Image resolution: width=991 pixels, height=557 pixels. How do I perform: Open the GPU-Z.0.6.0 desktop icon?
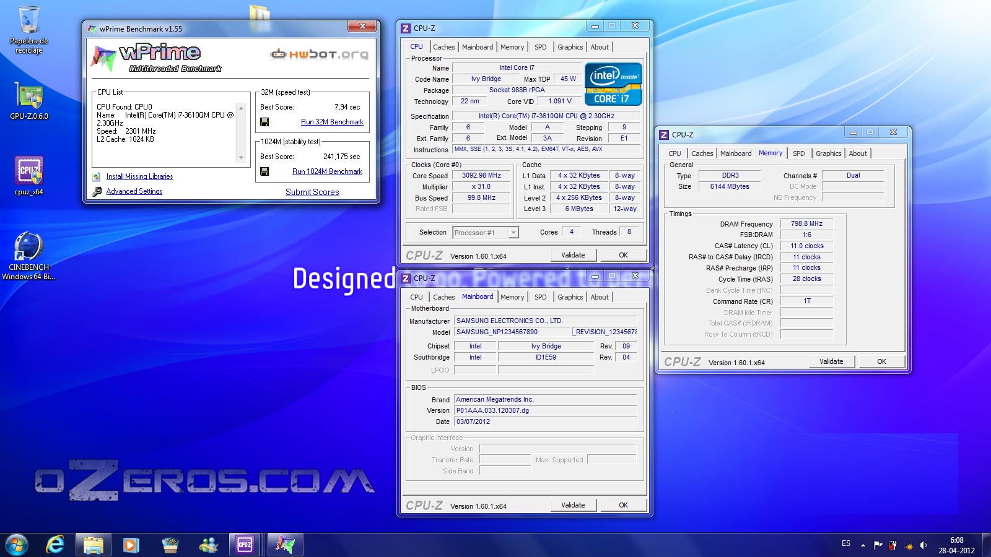coord(28,101)
